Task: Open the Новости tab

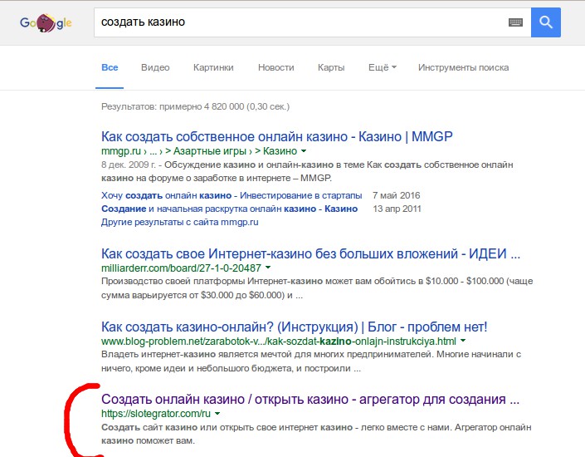Action: 276,67
